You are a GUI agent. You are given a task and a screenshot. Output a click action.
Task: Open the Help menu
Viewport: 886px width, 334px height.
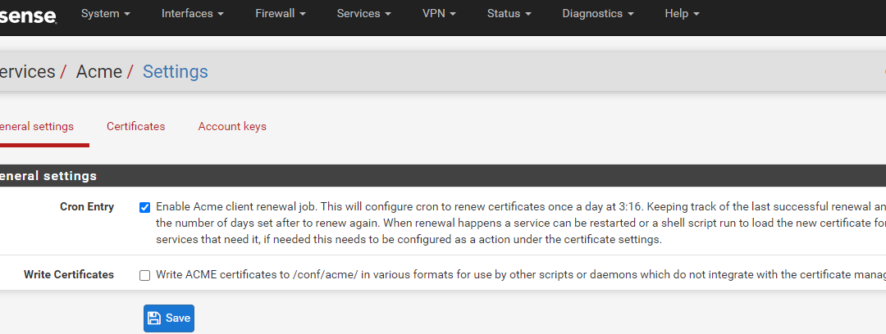click(x=682, y=14)
